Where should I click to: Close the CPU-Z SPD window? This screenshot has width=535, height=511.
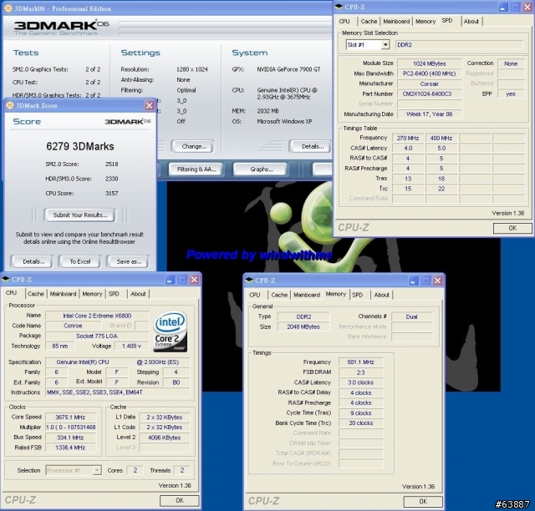point(527,8)
